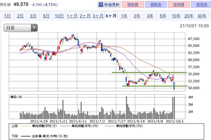The image size is (211, 140).
Task: Click the dropdown arrow beside 日足
Action: click(34, 28)
